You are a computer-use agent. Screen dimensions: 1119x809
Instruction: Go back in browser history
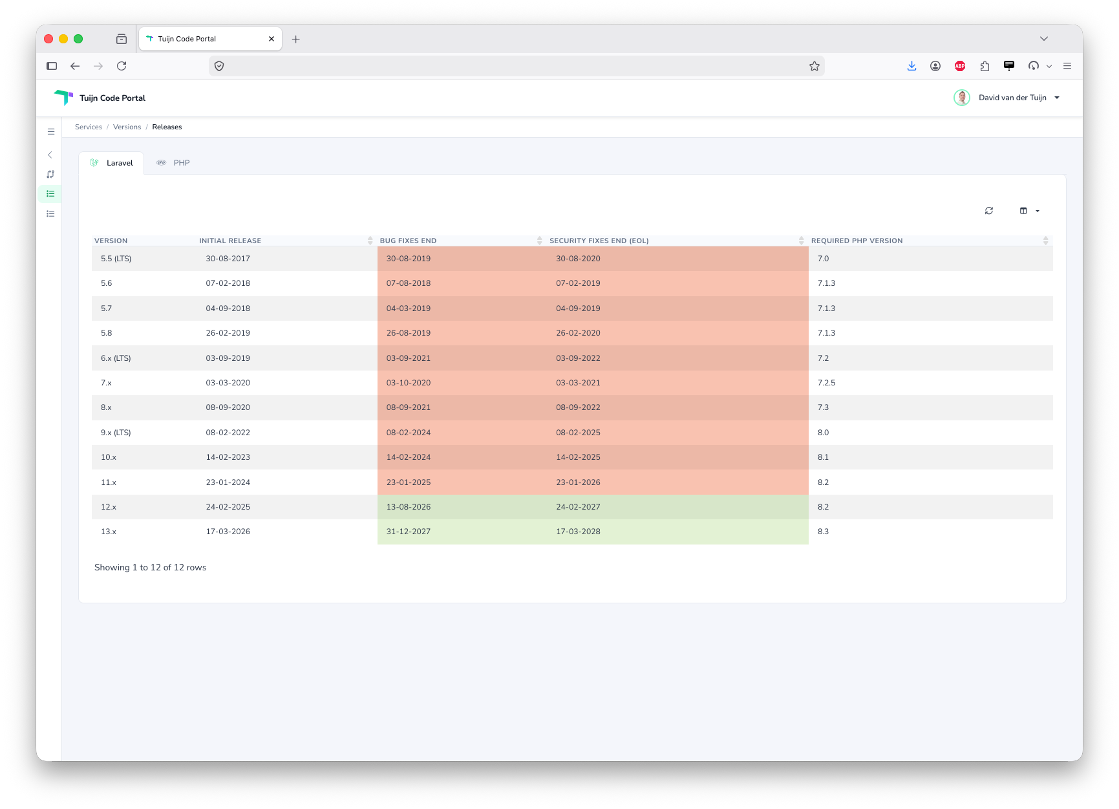tap(75, 66)
